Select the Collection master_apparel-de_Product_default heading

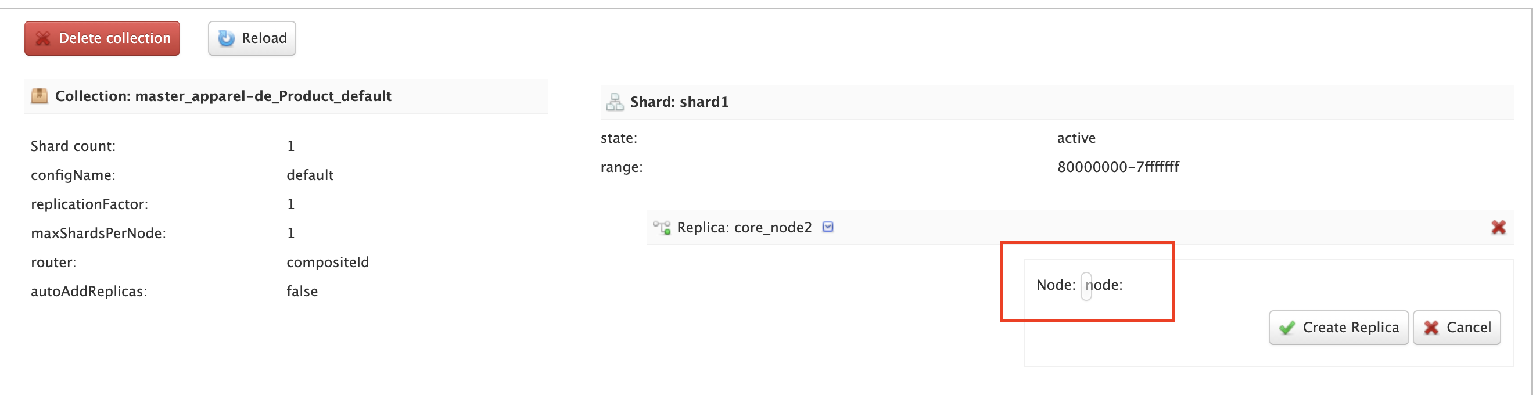coord(223,96)
